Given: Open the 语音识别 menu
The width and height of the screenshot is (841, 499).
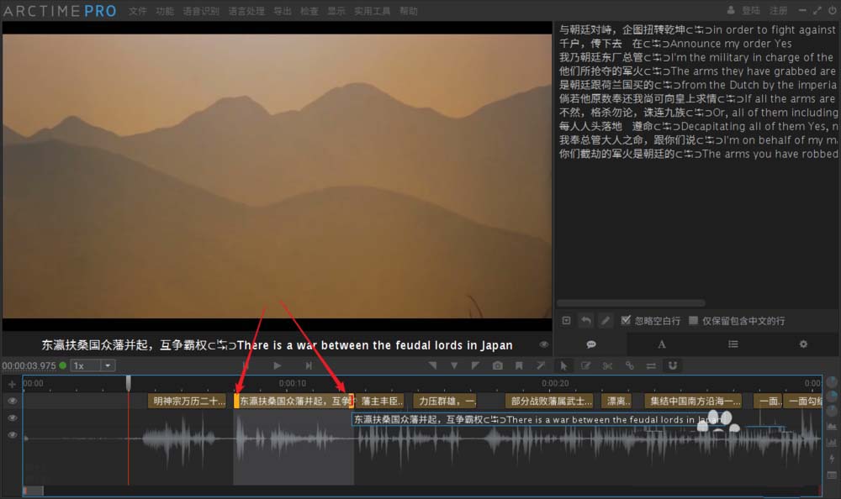Looking at the screenshot, I should pos(202,11).
